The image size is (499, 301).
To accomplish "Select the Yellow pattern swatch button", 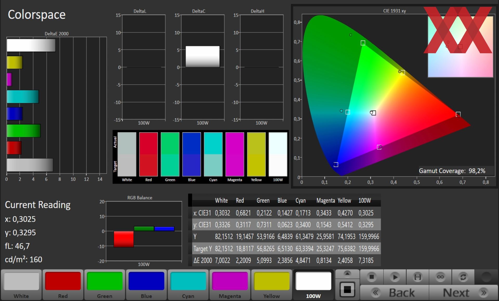I will click(x=272, y=285).
